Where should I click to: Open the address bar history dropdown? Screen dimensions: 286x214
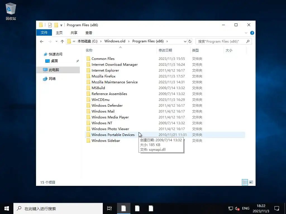[185, 42]
